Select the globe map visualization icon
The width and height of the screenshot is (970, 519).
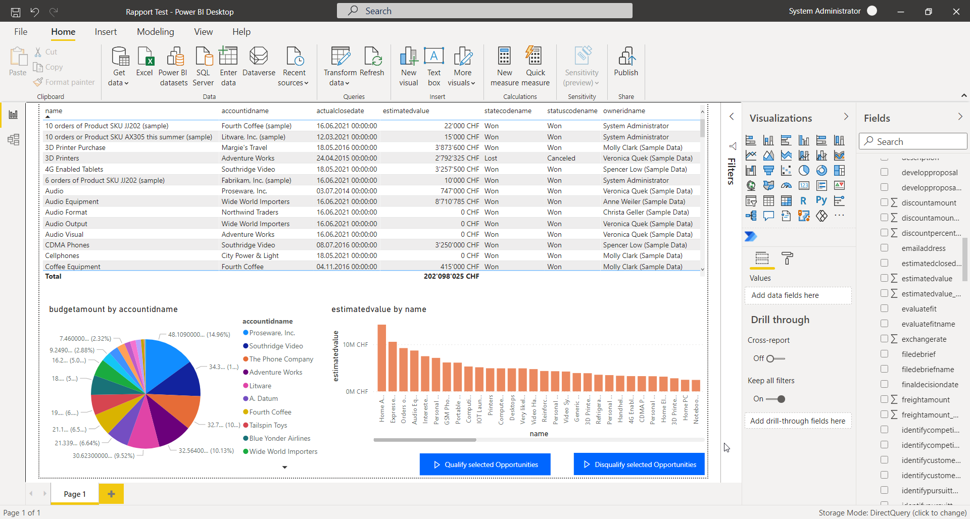coord(751,186)
